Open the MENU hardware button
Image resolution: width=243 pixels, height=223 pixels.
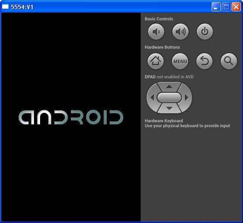[x=180, y=61]
